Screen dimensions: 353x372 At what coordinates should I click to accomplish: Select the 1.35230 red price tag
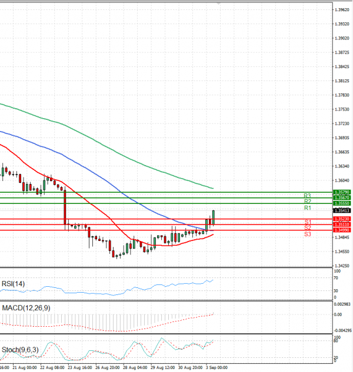(x=342, y=219)
